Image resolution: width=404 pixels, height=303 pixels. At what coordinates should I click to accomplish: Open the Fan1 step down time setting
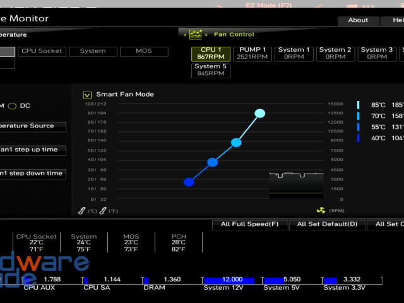[32, 174]
